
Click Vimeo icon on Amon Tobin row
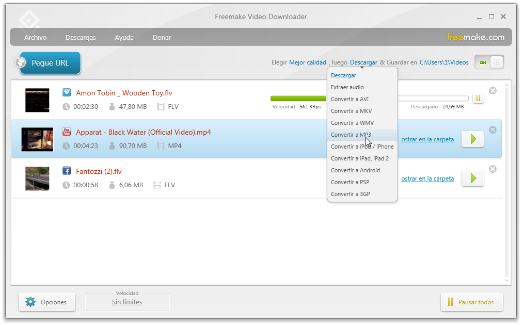point(67,92)
